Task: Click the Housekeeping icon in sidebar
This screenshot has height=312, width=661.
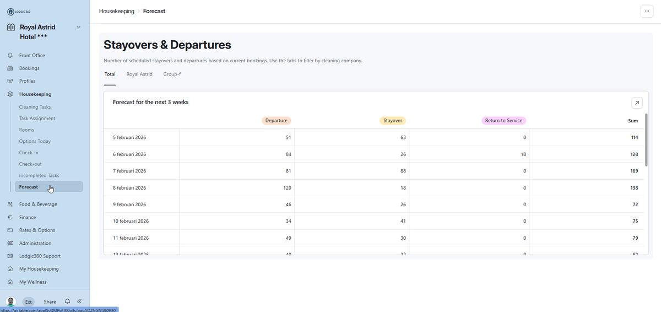Action: pos(10,94)
